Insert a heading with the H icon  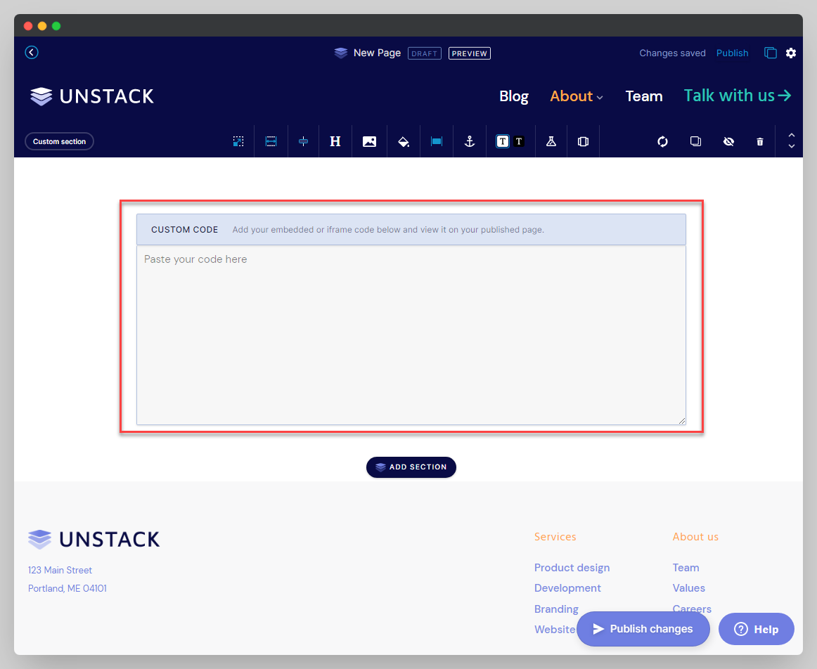click(335, 141)
